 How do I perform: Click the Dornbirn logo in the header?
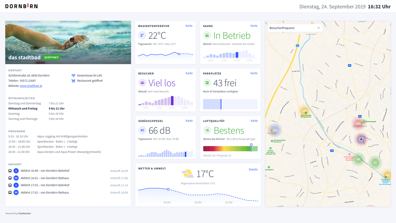pos(21,6)
